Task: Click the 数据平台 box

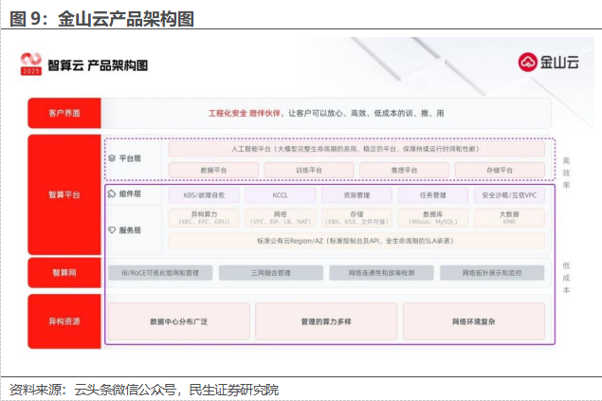Action: (213, 170)
